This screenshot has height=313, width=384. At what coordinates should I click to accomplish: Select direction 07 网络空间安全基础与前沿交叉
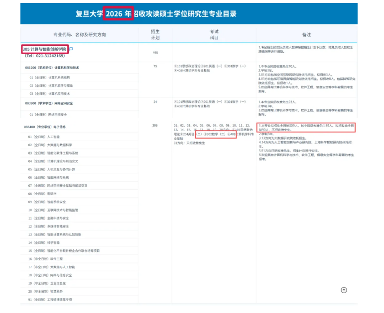coord(58,186)
